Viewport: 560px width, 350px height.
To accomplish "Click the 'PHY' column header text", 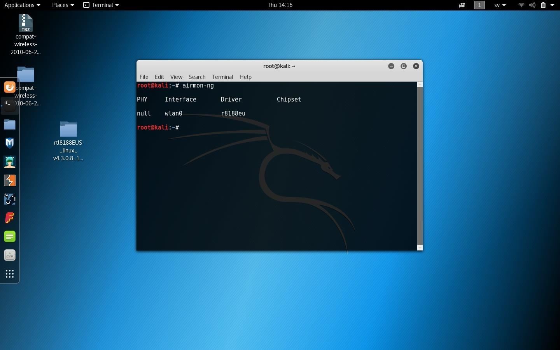I will 142,100.
